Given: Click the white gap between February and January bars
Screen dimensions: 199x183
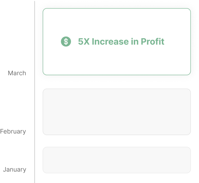Looking at the screenshot, I should (117, 141).
